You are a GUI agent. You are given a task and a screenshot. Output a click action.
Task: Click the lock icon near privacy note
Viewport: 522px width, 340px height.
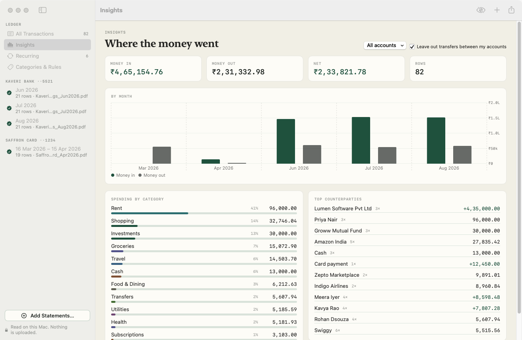(6, 330)
